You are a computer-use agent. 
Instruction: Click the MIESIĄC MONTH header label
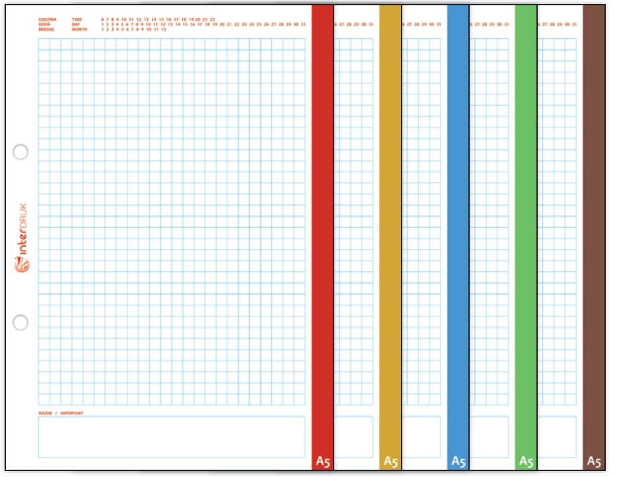click(63, 29)
